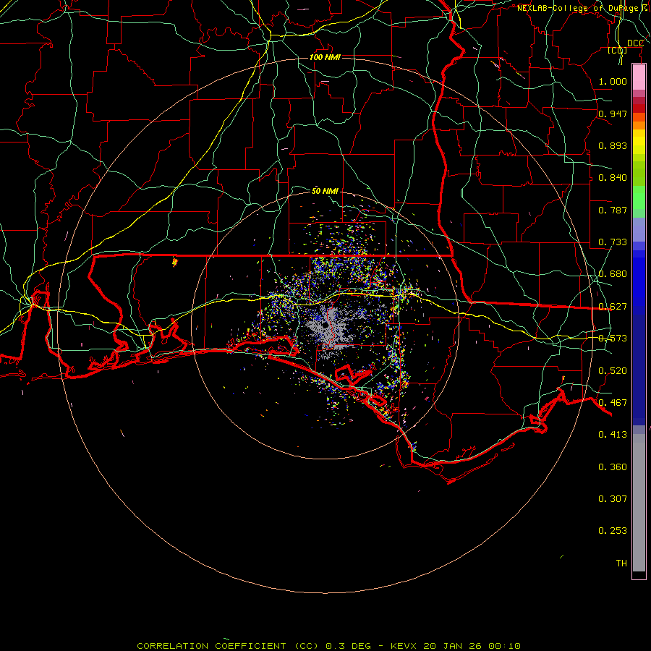The height and width of the screenshot is (651, 651).
Task: Click the Correlation Coefficient KEVX caption text
Action: 328,646
